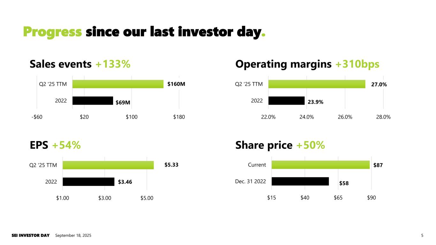The image size is (436, 245).
Task: Click the 'Operating margins +310bps' heading
Action: tap(307, 64)
